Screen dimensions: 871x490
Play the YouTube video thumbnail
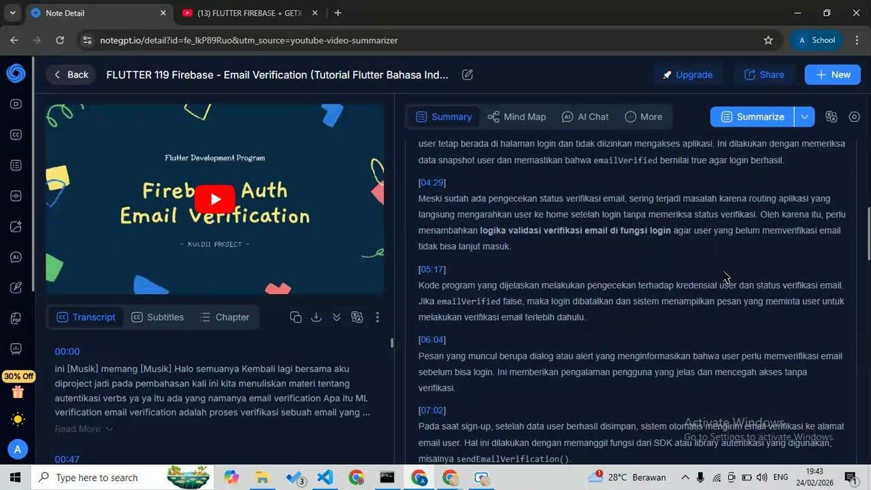click(215, 199)
